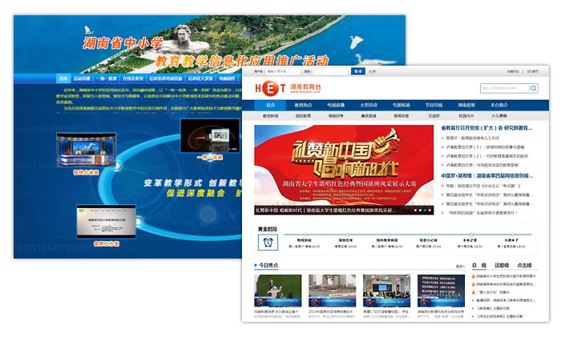
Task: Select the 本台简介 navigation item
Action: pyautogui.click(x=498, y=105)
